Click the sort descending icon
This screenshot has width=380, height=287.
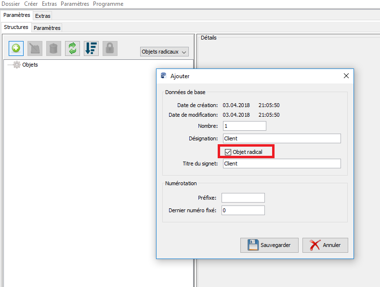tap(91, 48)
